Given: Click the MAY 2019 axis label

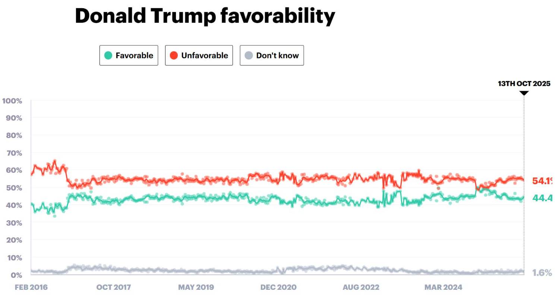Looking at the screenshot, I should [196, 287].
